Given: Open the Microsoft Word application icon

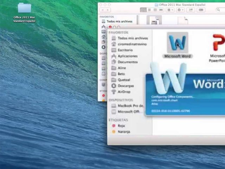Looking at the screenshot, I should [x=178, y=43].
